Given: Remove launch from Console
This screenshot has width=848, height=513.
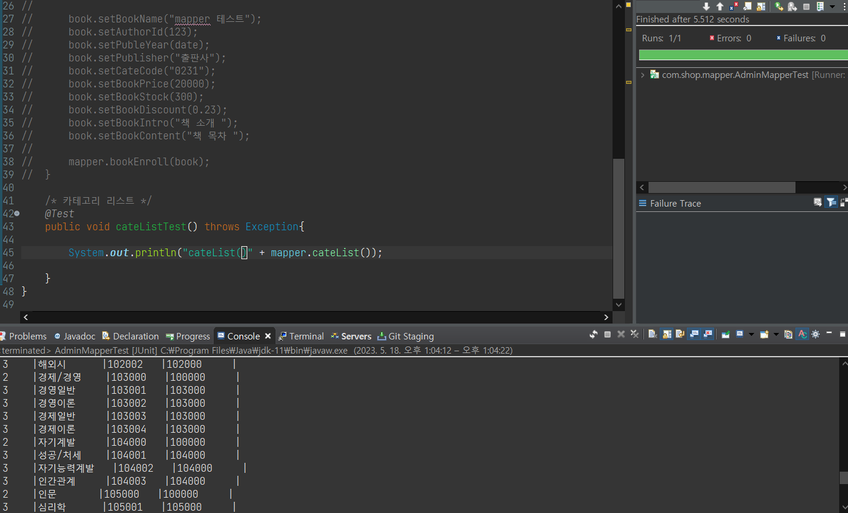Looking at the screenshot, I should (x=621, y=334).
